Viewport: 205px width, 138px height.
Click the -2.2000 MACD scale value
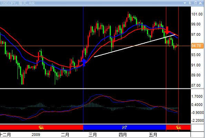click(x=197, y=120)
